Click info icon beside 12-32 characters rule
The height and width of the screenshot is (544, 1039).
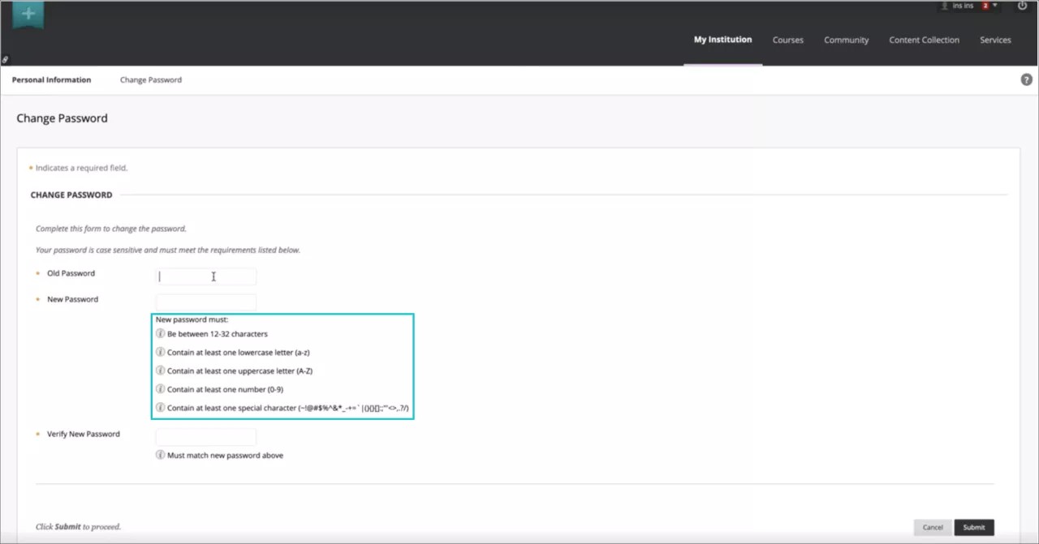pyautogui.click(x=160, y=333)
